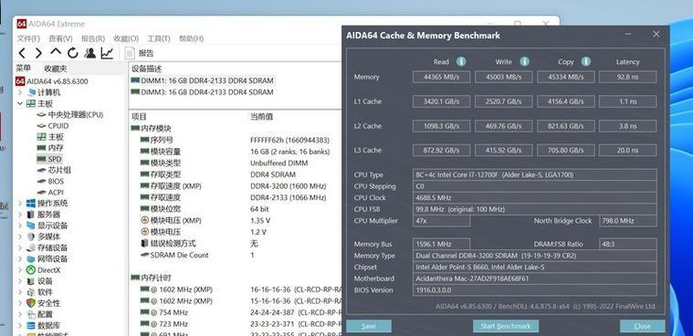Click the AIDA64 Extreme title bar app icon

22,24
